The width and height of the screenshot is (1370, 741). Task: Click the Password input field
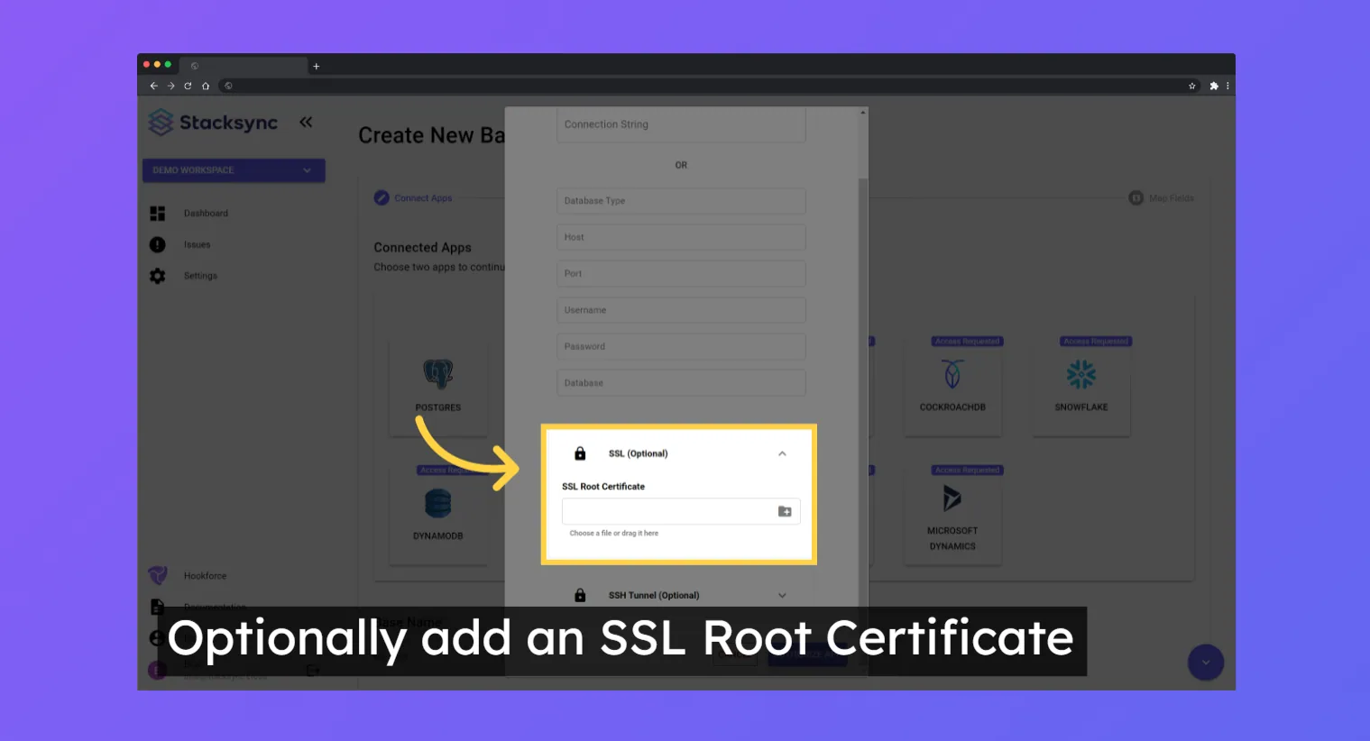tap(681, 346)
